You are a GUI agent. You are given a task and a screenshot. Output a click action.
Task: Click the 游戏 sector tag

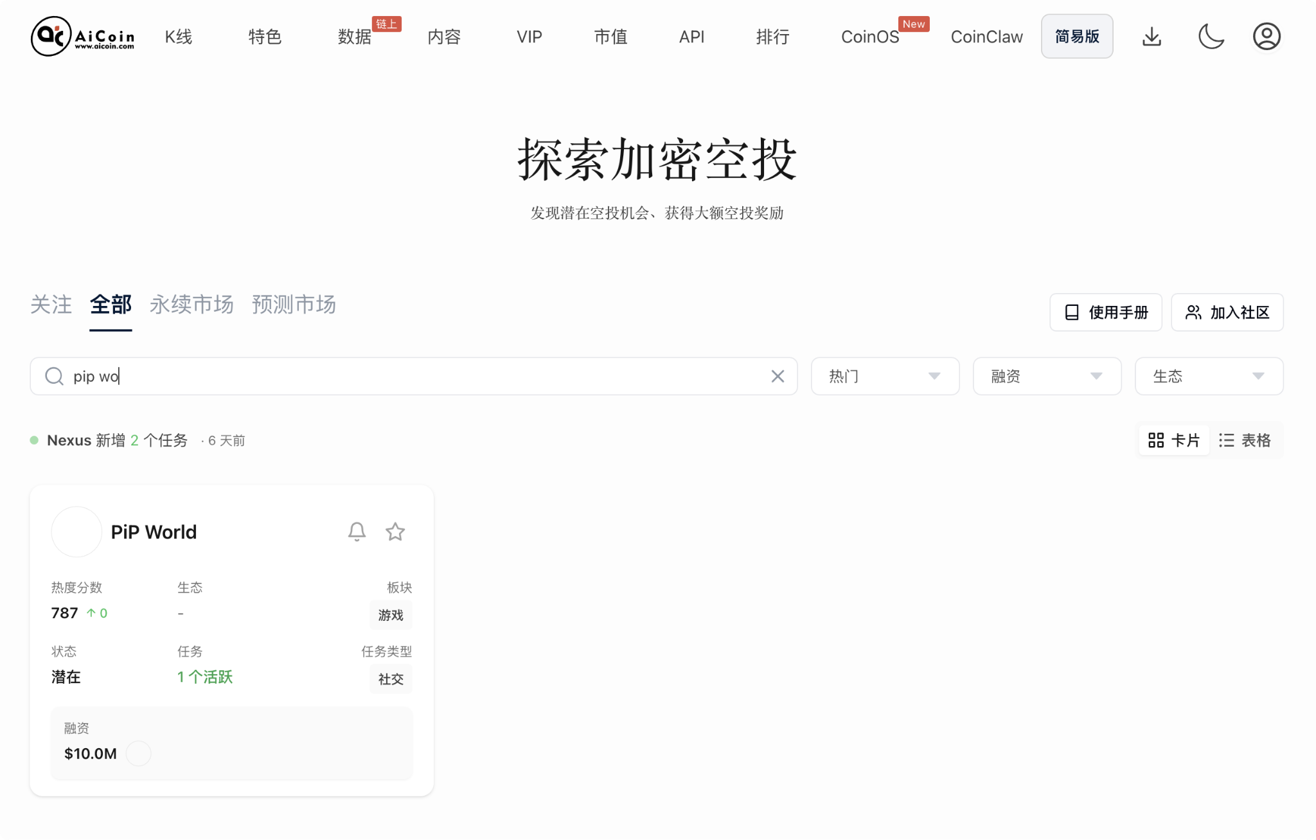[391, 615]
